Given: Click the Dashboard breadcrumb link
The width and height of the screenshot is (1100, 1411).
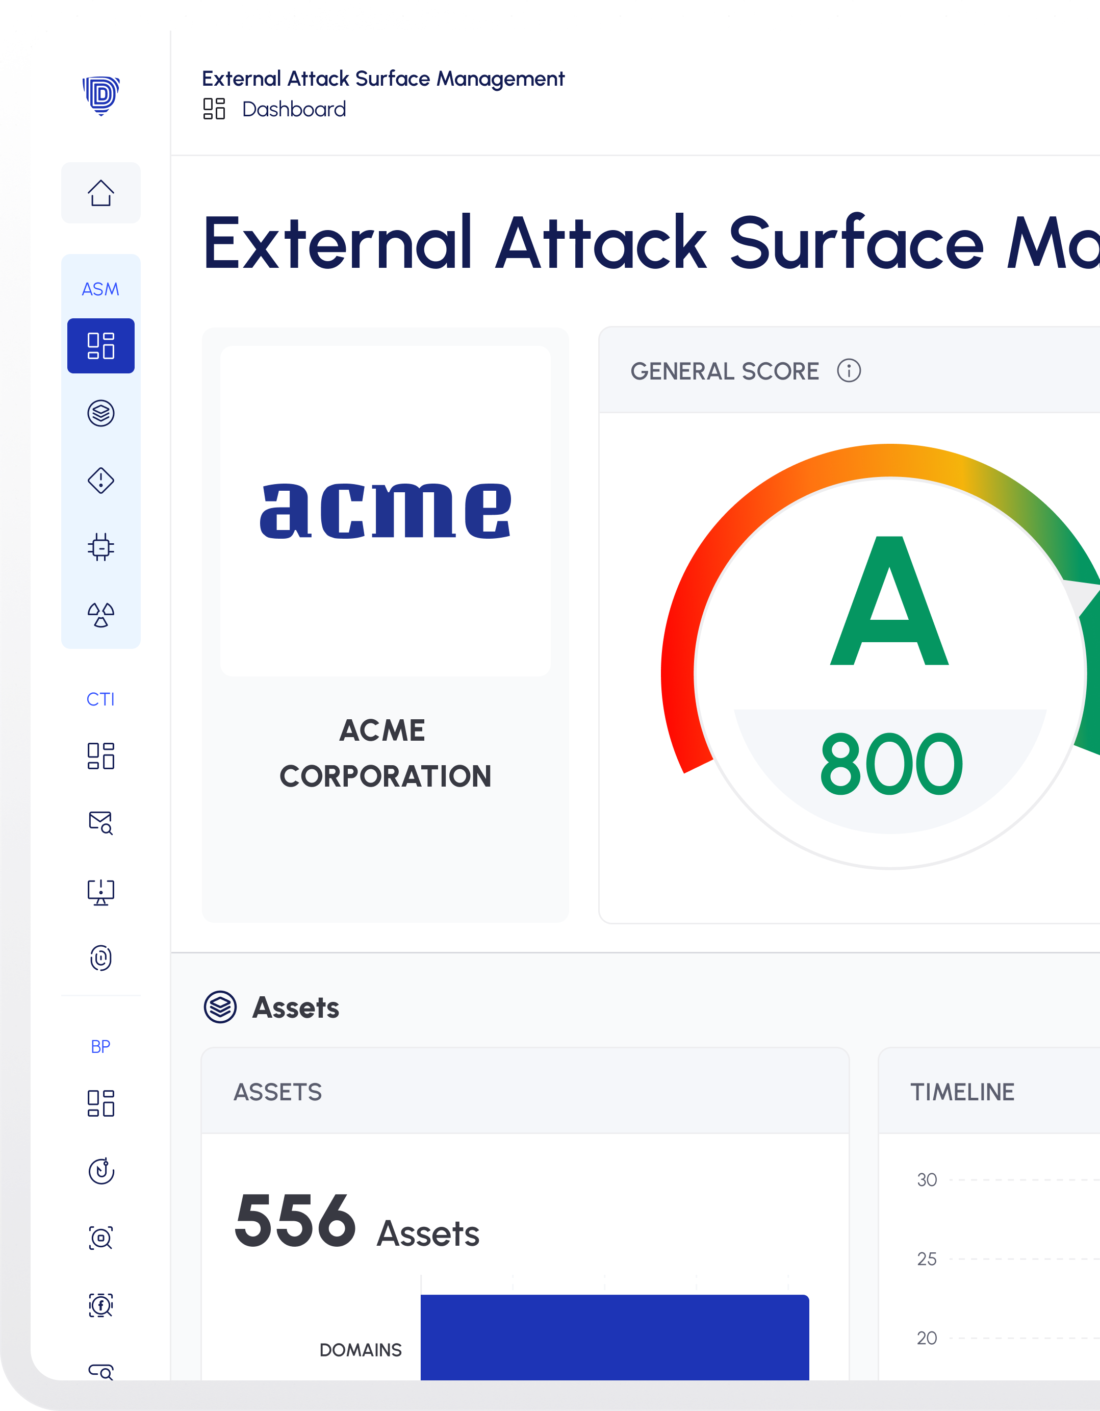Looking at the screenshot, I should point(294,109).
